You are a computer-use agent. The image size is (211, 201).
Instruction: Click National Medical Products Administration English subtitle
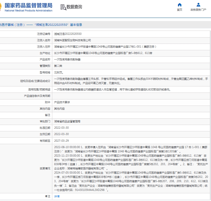(29, 11)
